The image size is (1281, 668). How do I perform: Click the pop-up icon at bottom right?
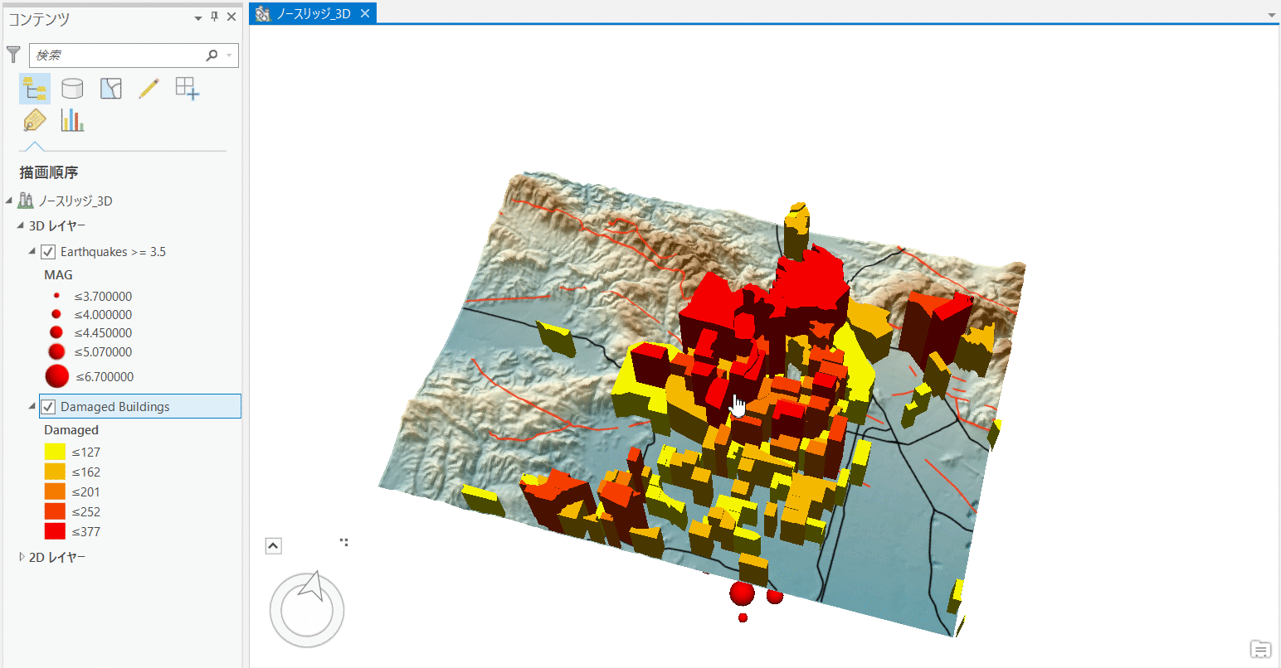[x=1259, y=650]
